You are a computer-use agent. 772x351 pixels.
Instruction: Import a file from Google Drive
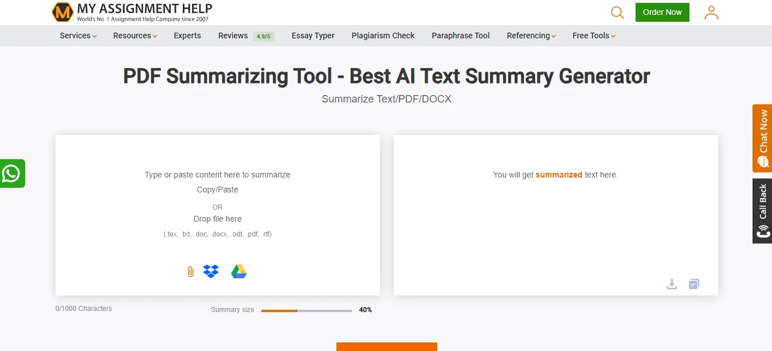pyautogui.click(x=239, y=272)
